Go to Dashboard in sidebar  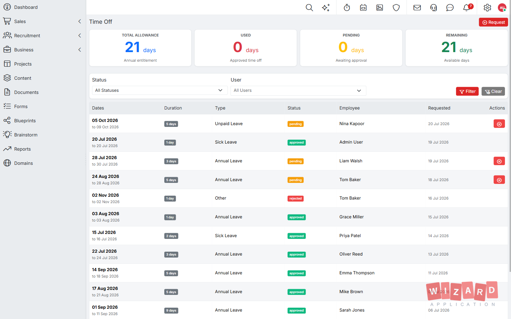26,7
